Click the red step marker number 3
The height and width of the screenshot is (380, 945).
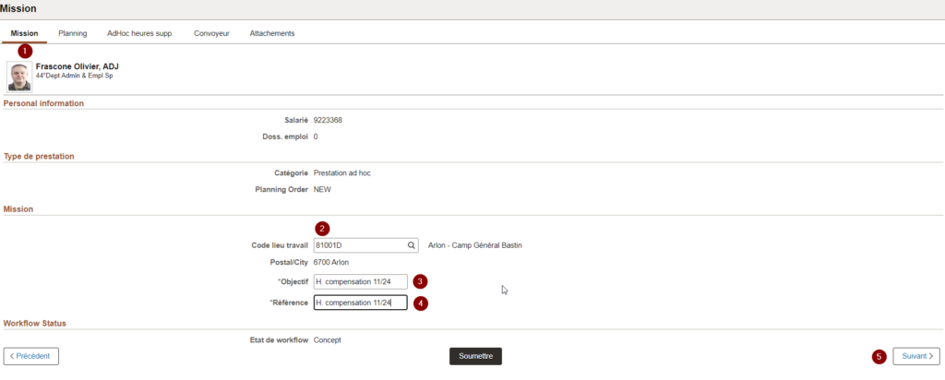(x=420, y=281)
